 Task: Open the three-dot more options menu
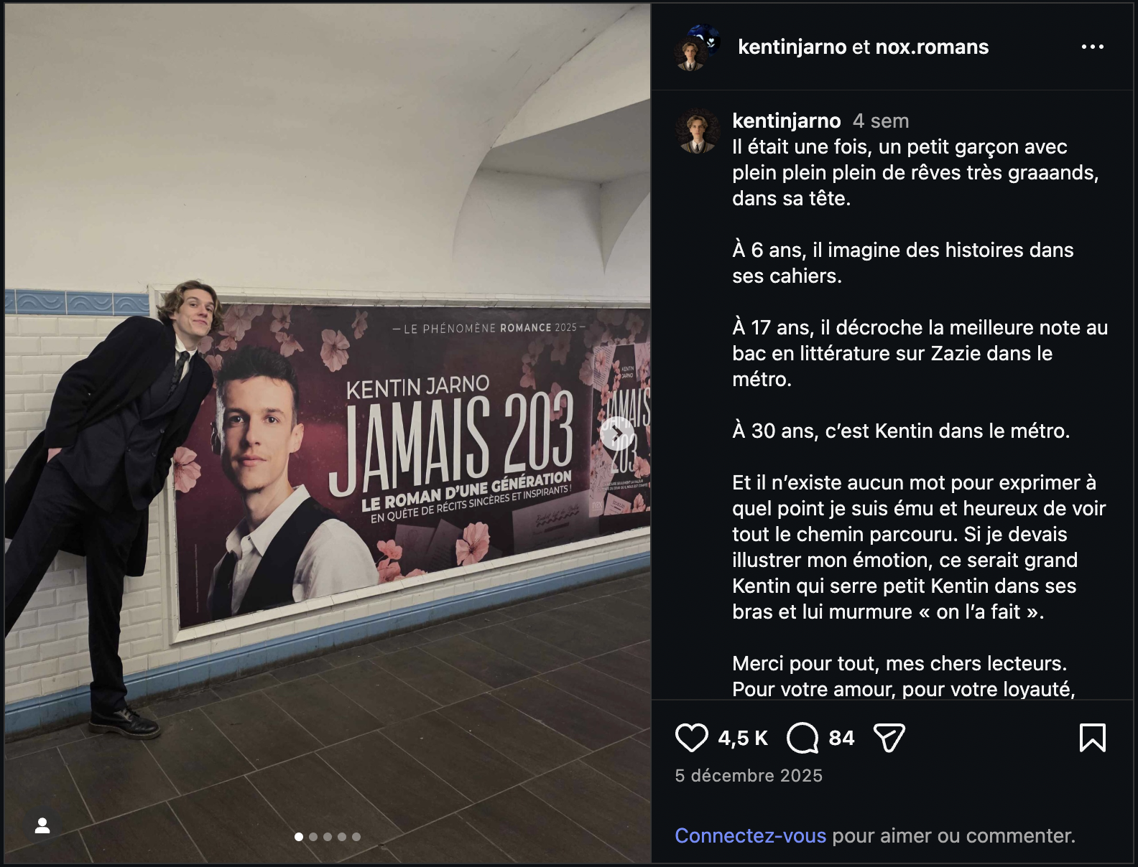tap(1092, 47)
